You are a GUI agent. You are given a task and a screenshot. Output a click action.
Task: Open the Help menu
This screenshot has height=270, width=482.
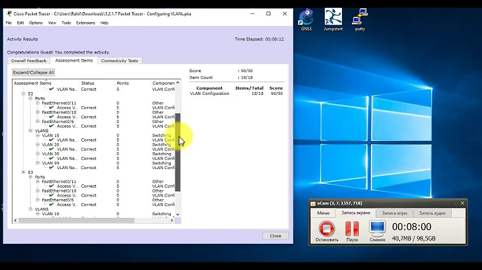[104, 23]
